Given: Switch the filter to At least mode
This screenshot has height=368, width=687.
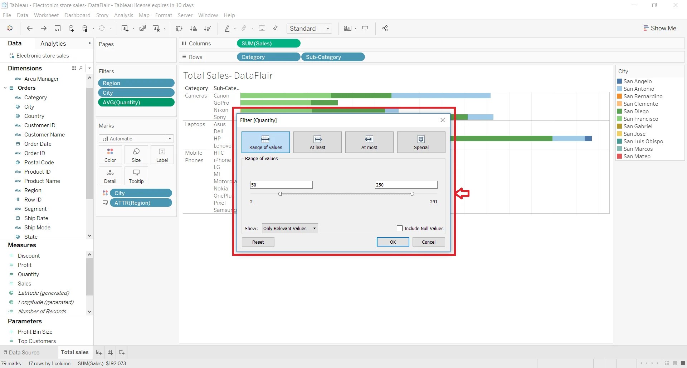Looking at the screenshot, I should tap(317, 142).
